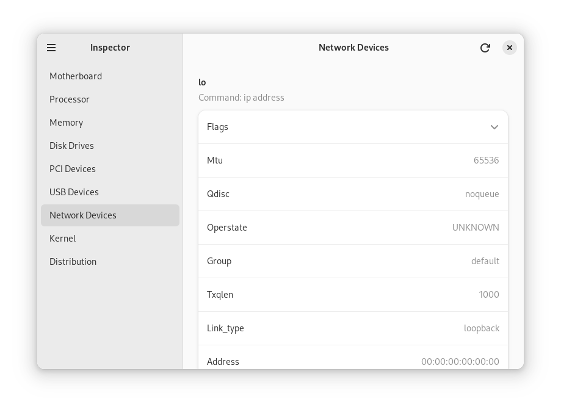Show Distribution details
The width and height of the screenshot is (561, 410).
[110, 262]
